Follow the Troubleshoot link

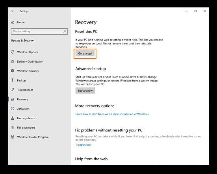click(x=83, y=145)
